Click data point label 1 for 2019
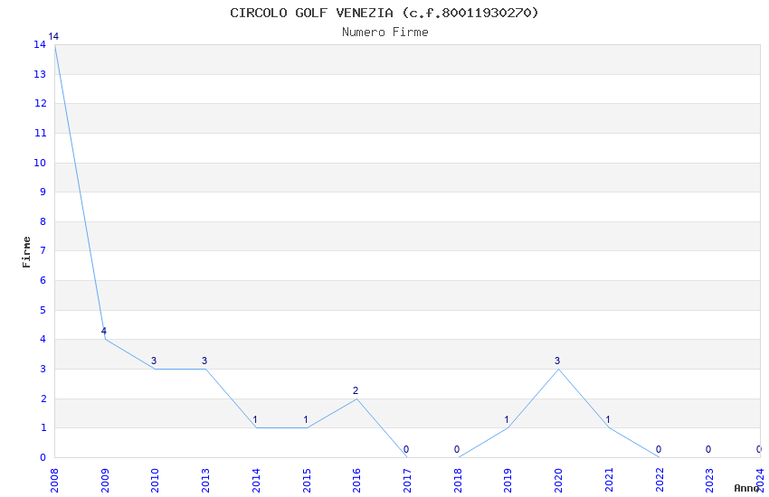The height and width of the screenshot is (497, 769). point(507,419)
